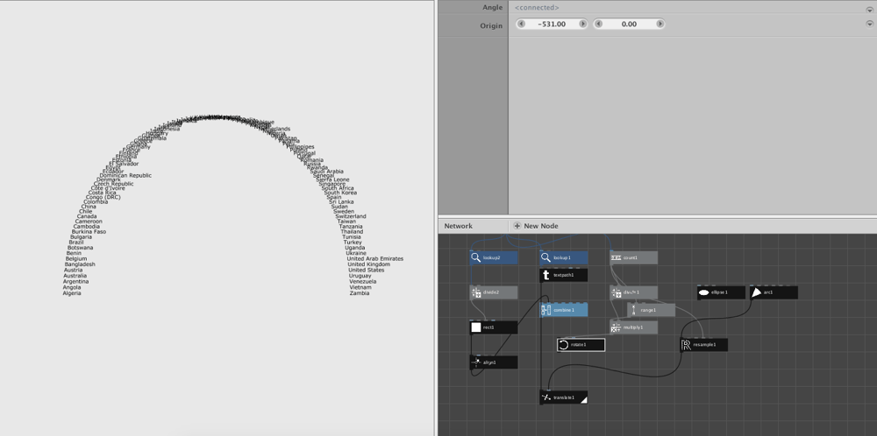Screen dimensions: 877x436
Task: Click the 'United Kingdom' text in viewer
Action: tap(368, 264)
